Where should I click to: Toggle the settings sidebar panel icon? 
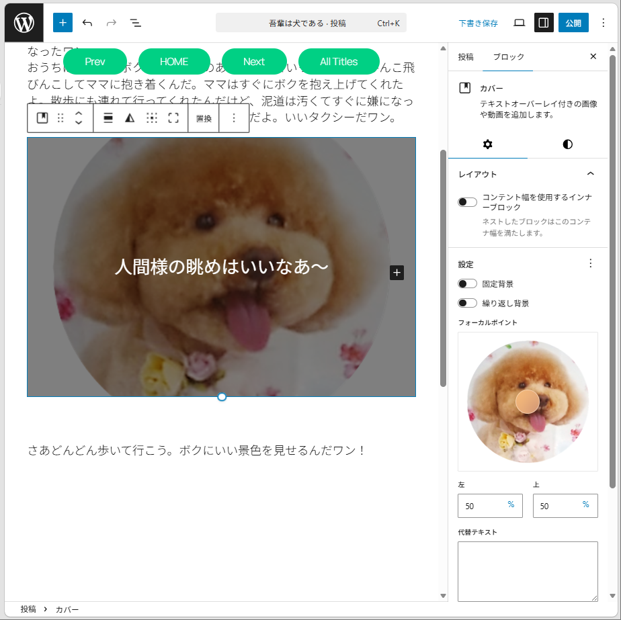[x=544, y=23]
